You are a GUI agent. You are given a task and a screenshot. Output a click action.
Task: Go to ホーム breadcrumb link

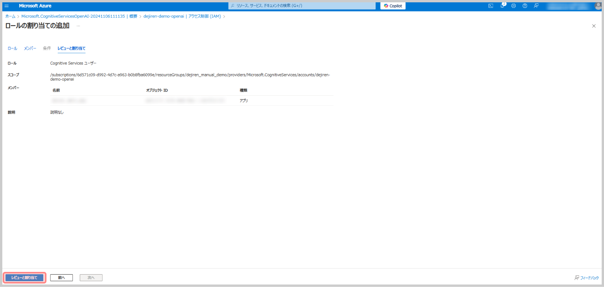click(x=10, y=16)
